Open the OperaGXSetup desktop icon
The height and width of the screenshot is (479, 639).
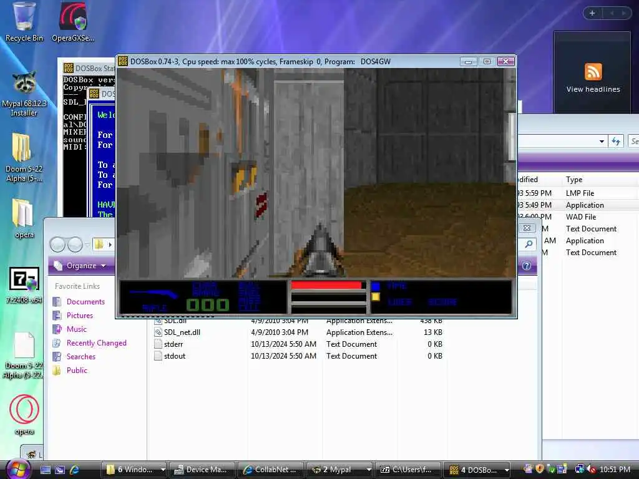[72, 22]
